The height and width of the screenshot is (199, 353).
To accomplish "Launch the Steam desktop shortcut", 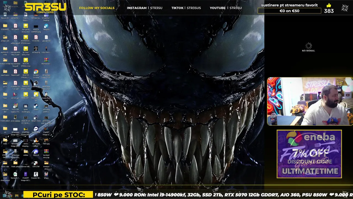I will pyautogui.click(x=36, y=107).
